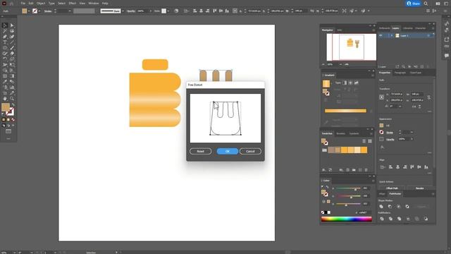The image size is (451, 254).
Task: Click the Minus Back pathfinder icon
Action: click(x=426, y=219)
